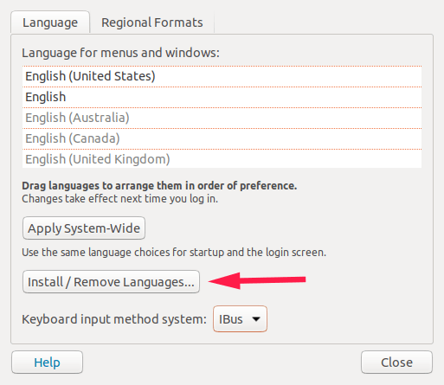The width and height of the screenshot is (444, 385).
Task: Click the red arrow annotation graphic
Action: (x=257, y=280)
